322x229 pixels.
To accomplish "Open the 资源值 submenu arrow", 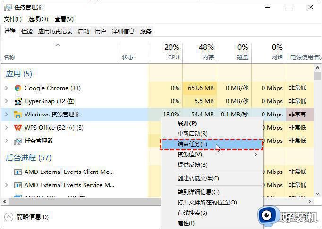I will tap(256, 154).
